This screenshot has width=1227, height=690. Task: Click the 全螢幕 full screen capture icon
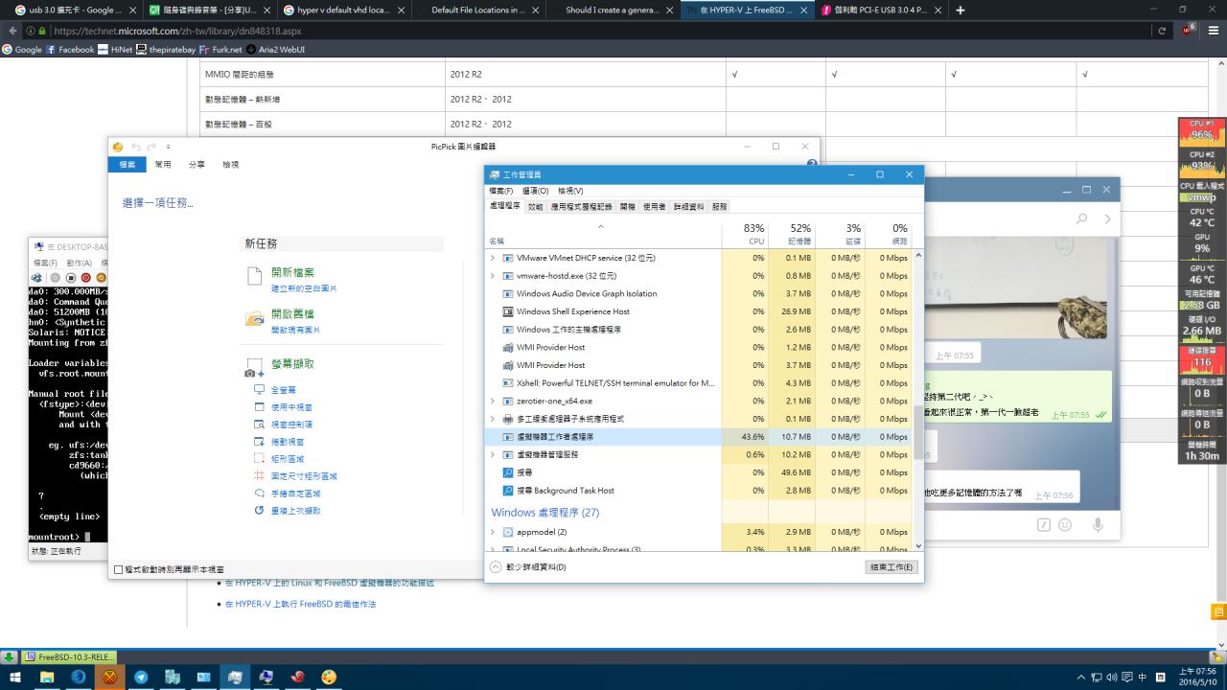pos(259,390)
